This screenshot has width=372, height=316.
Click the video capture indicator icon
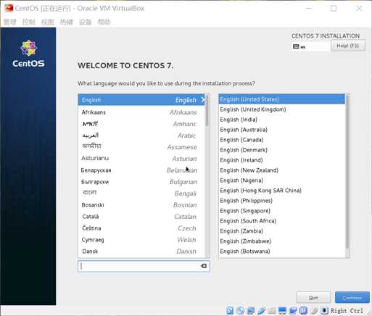click(293, 310)
